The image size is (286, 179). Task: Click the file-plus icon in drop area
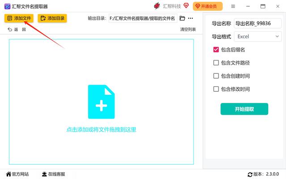click(x=101, y=102)
